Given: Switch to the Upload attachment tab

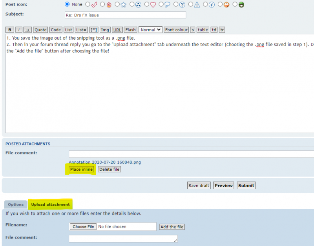Looking at the screenshot, I should (x=50, y=204).
